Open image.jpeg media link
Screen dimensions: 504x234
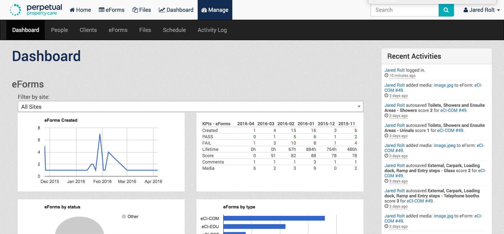point(444,145)
